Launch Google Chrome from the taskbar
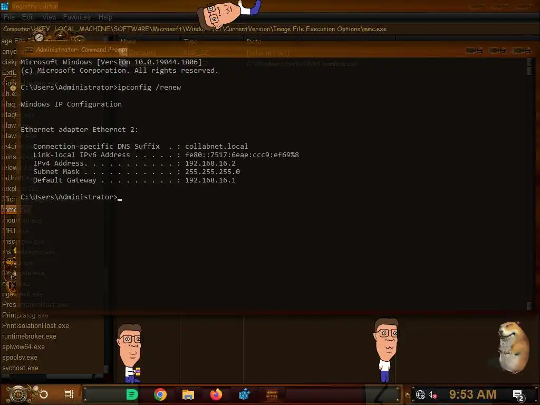 coord(160,394)
